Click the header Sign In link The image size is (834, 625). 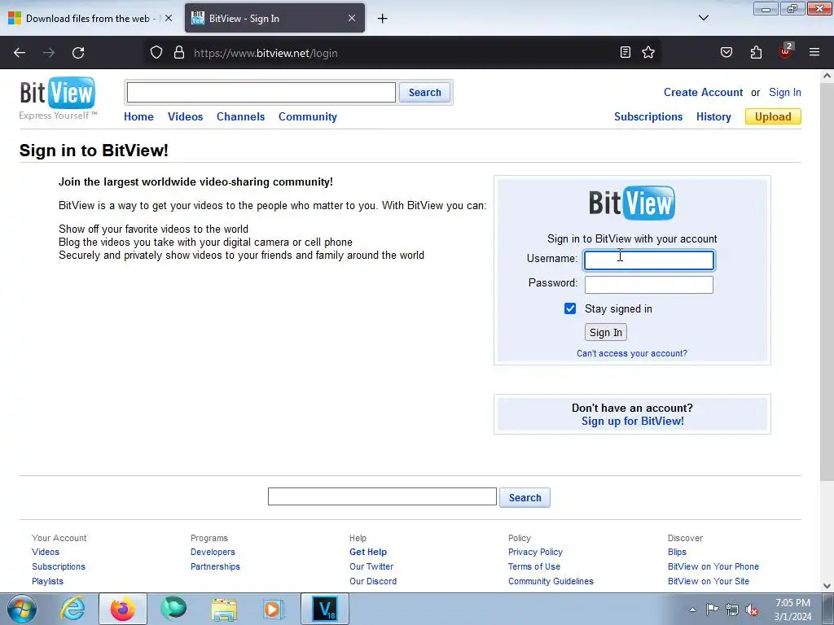[x=785, y=93]
